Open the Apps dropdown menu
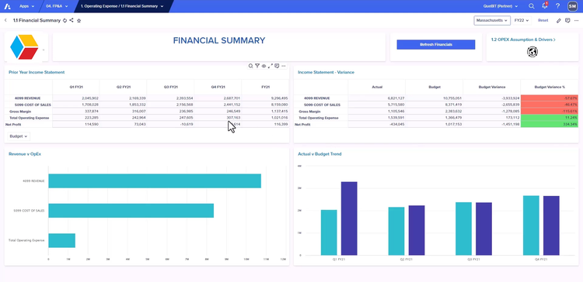This screenshot has height=282, width=583. (26, 6)
